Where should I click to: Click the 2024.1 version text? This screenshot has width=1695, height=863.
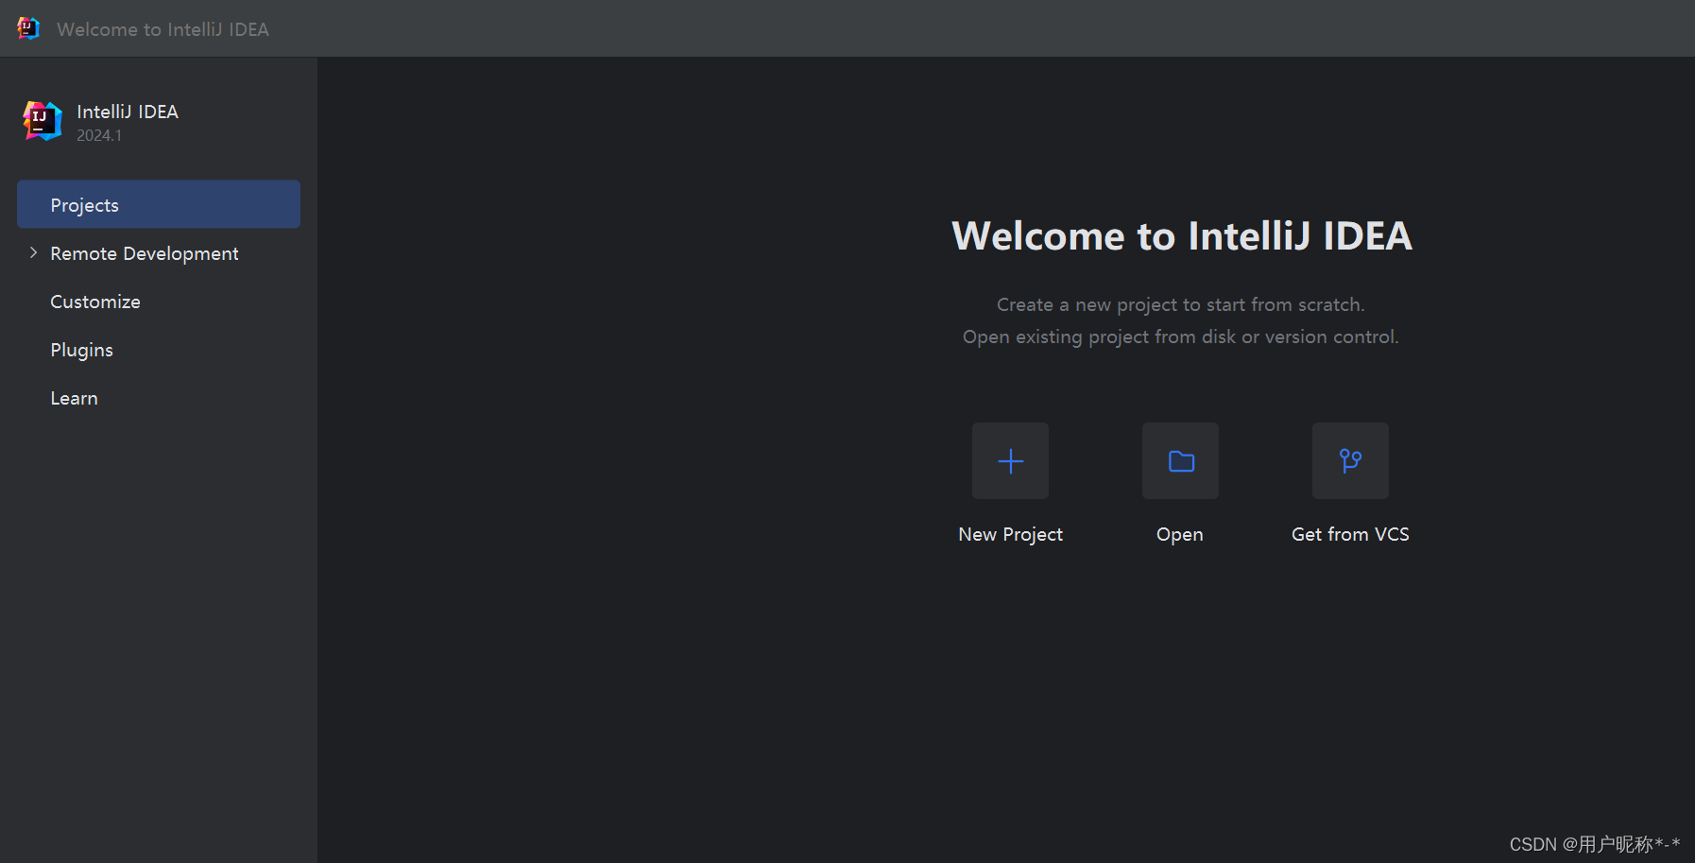coord(99,135)
